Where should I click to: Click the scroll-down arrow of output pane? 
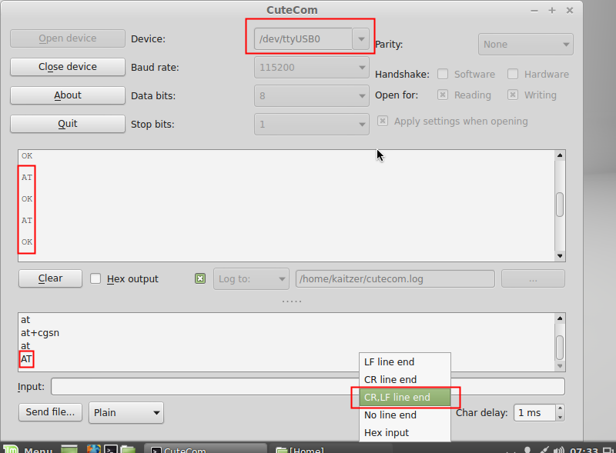tap(560, 256)
